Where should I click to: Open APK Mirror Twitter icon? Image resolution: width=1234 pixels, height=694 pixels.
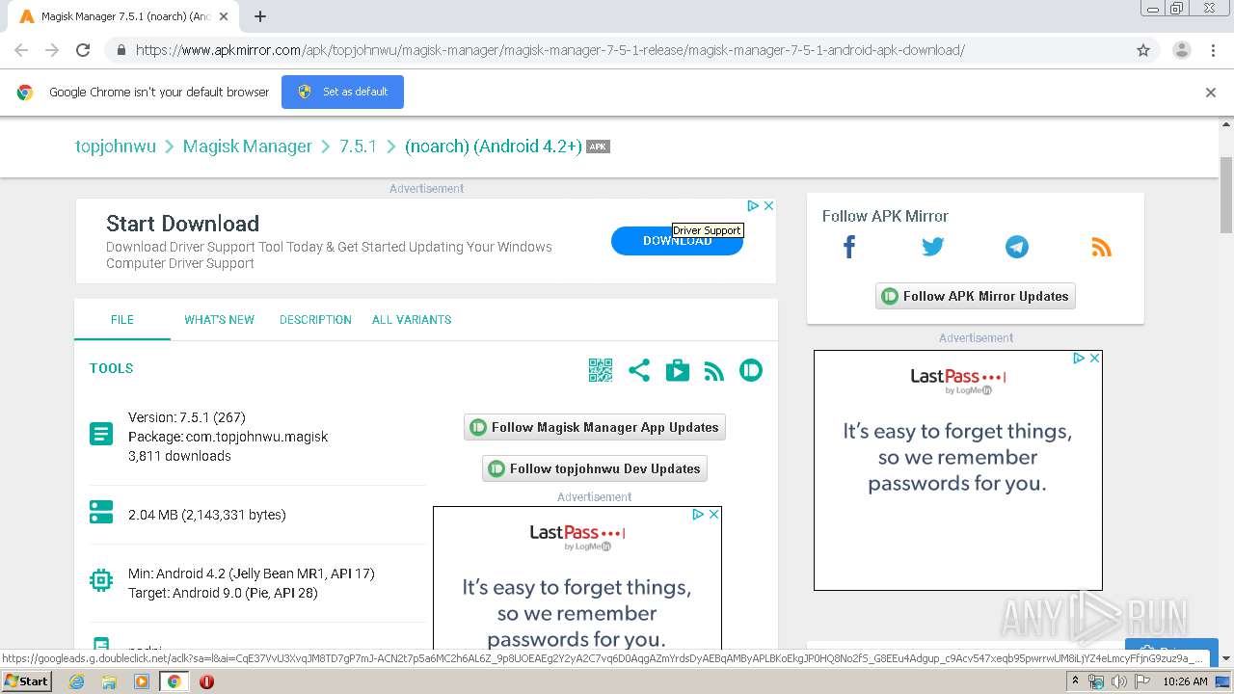(932, 247)
